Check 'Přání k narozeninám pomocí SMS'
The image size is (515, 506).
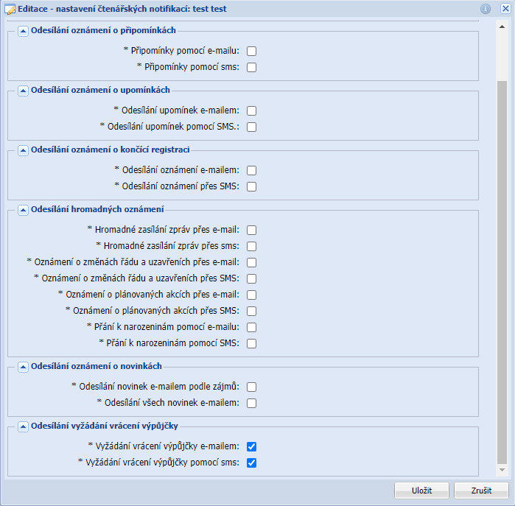coord(252,343)
